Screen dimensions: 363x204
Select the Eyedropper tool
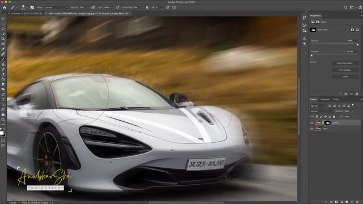[3, 49]
